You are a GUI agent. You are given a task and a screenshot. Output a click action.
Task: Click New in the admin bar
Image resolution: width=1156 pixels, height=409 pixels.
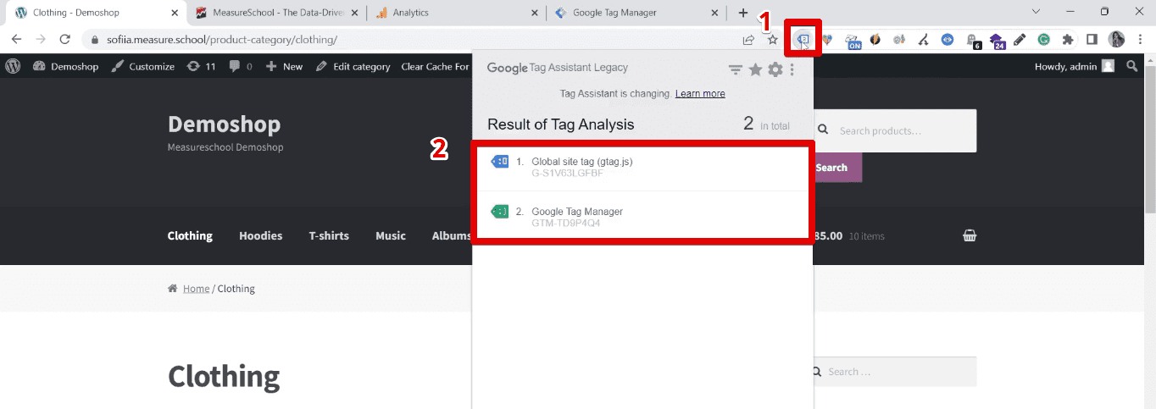coord(284,66)
